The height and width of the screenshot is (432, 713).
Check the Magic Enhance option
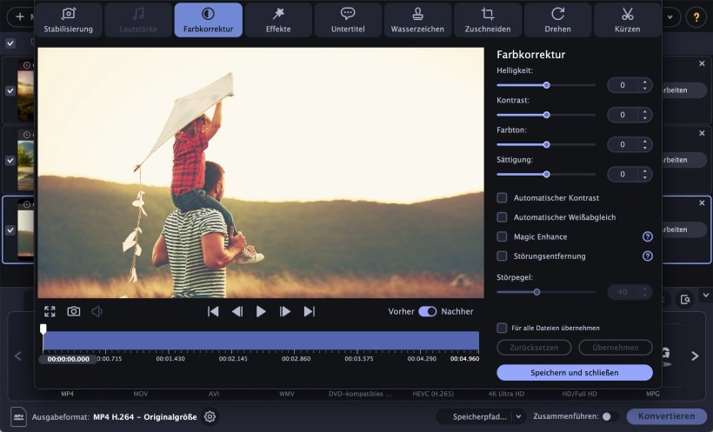(502, 236)
